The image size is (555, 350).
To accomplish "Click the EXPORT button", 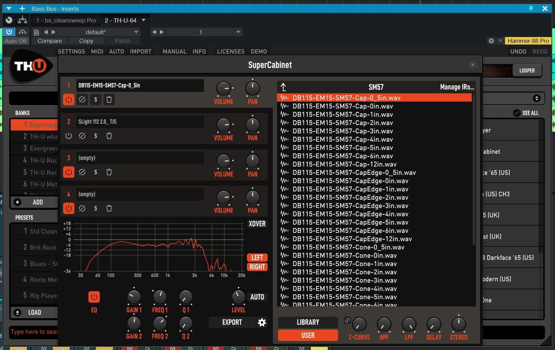I will pyautogui.click(x=232, y=322).
